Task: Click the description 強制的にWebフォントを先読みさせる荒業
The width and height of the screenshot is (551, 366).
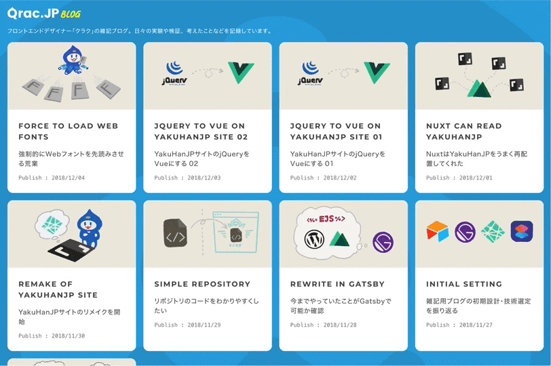Action: [x=71, y=159]
